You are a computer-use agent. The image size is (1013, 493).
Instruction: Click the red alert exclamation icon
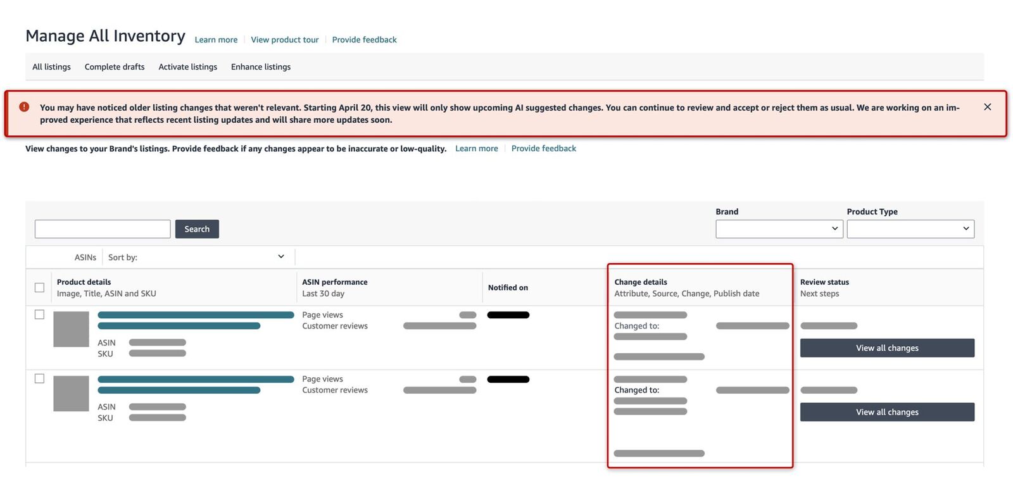24,107
